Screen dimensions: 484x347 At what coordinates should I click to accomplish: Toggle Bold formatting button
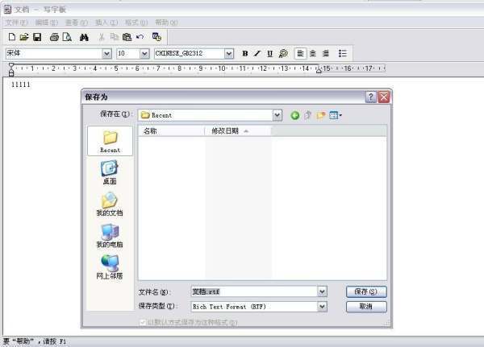(245, 54)
